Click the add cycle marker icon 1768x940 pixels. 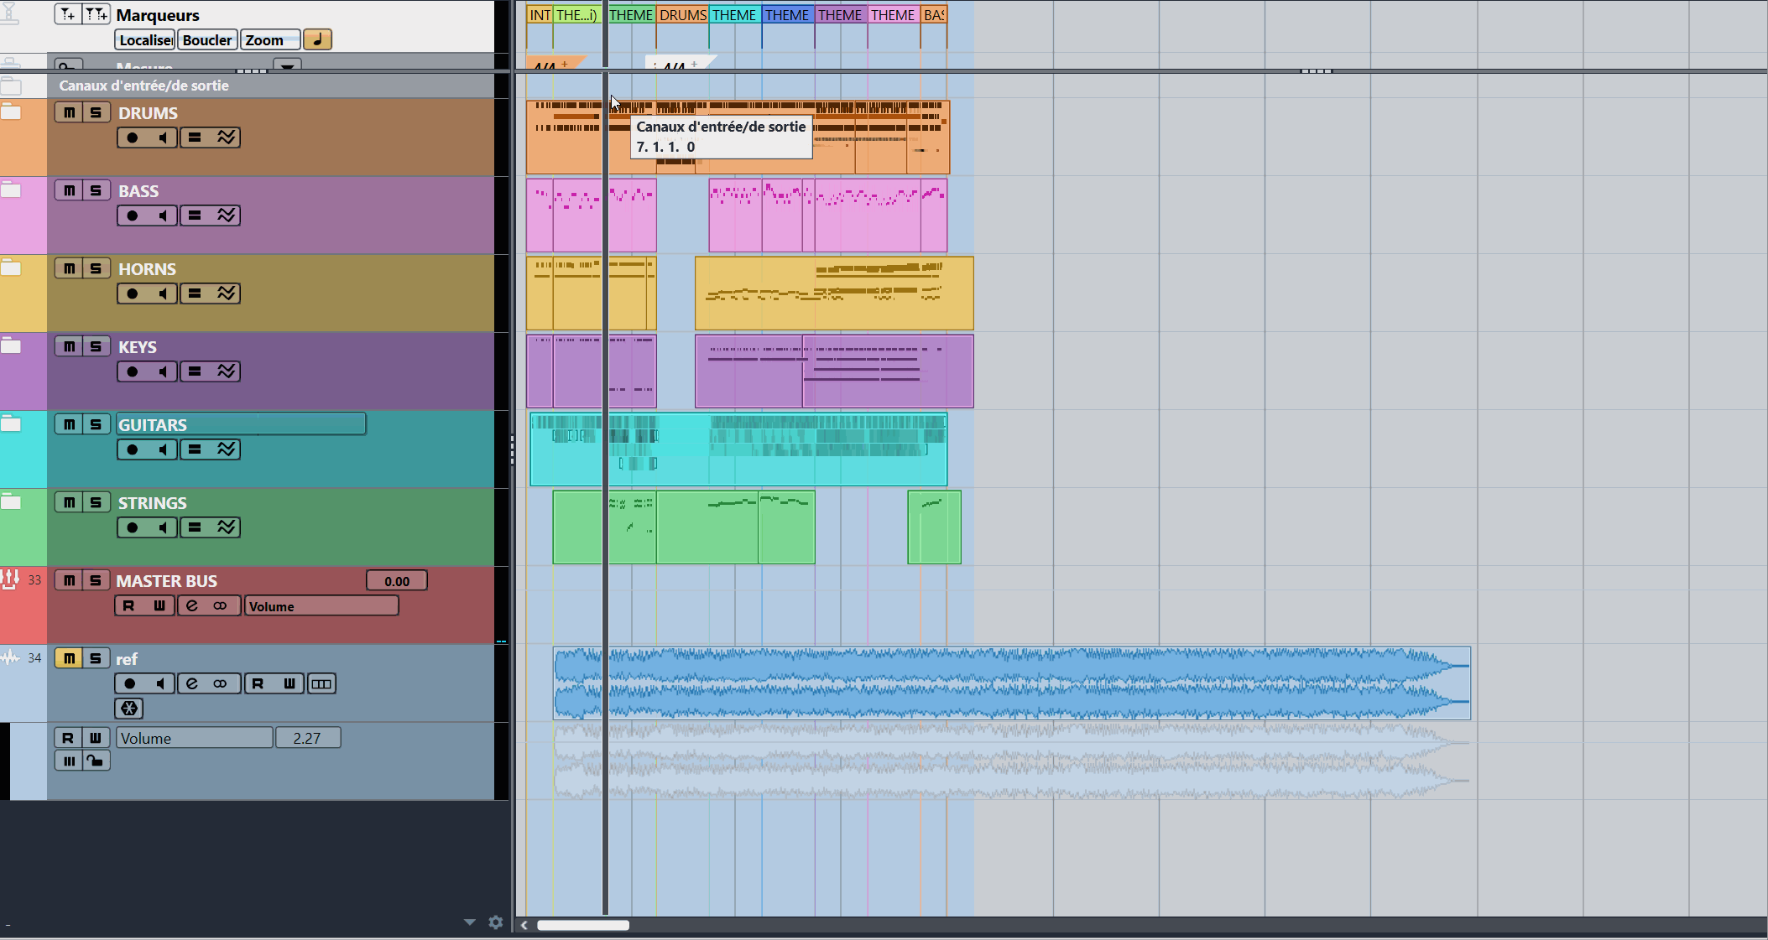click(96, 14)
